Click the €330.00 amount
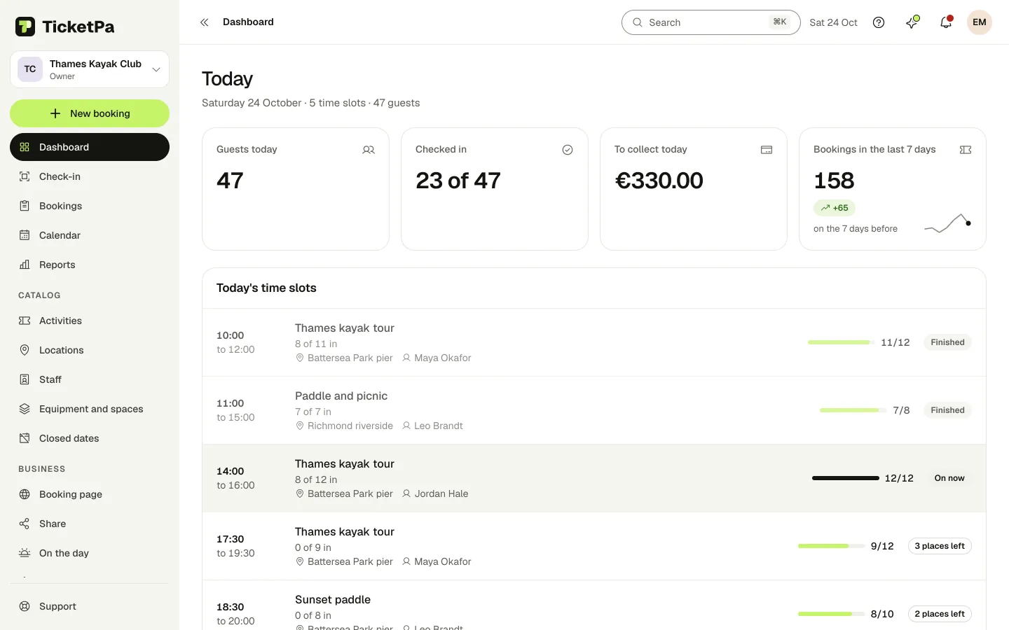 pos(659,181)
